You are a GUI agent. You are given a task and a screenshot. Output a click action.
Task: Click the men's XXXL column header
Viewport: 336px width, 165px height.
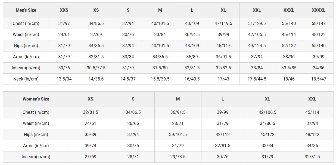point(289,10)
